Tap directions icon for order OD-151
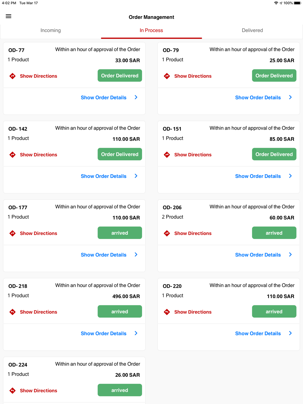 (167, 155)
